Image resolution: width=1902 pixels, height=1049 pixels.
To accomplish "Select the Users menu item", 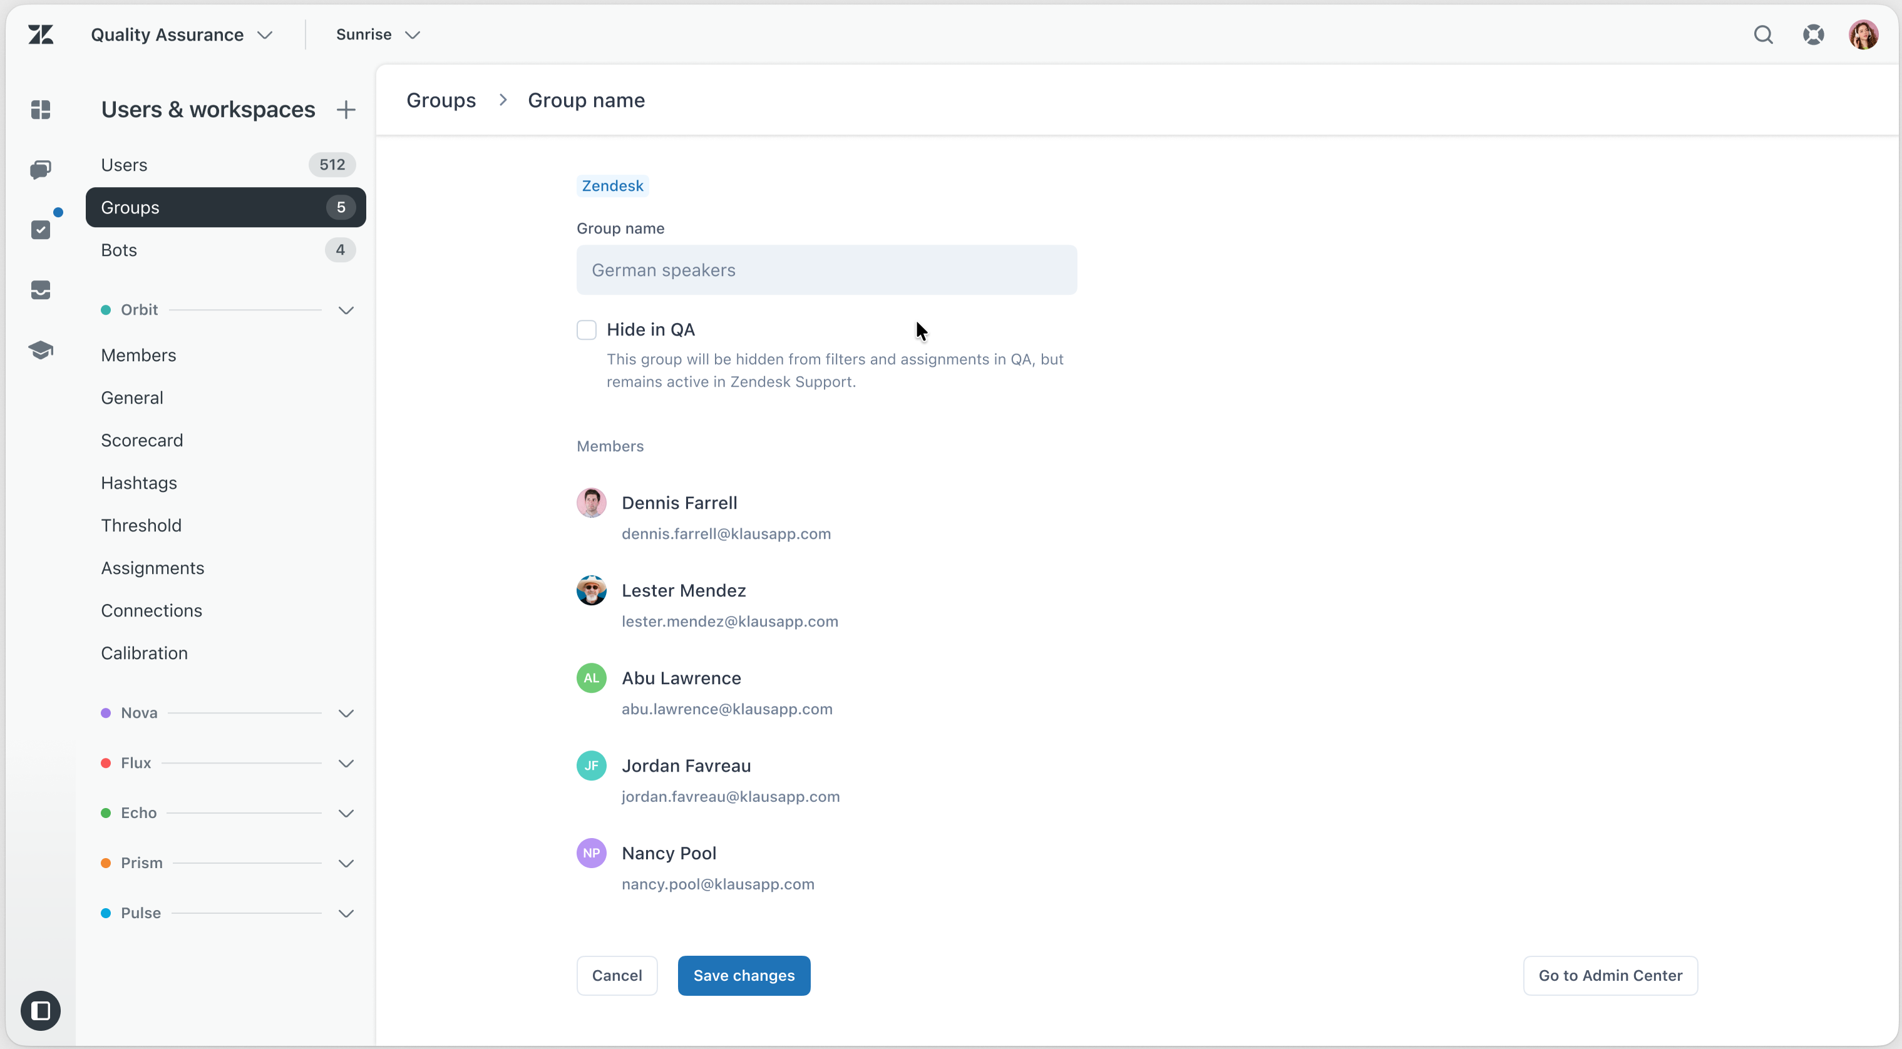I will point(124,165).
